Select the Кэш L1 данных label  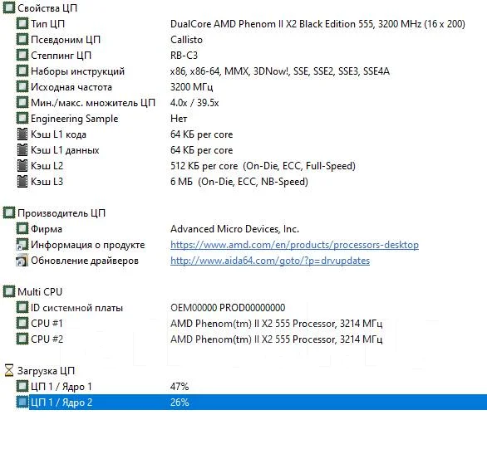point(65,150)
